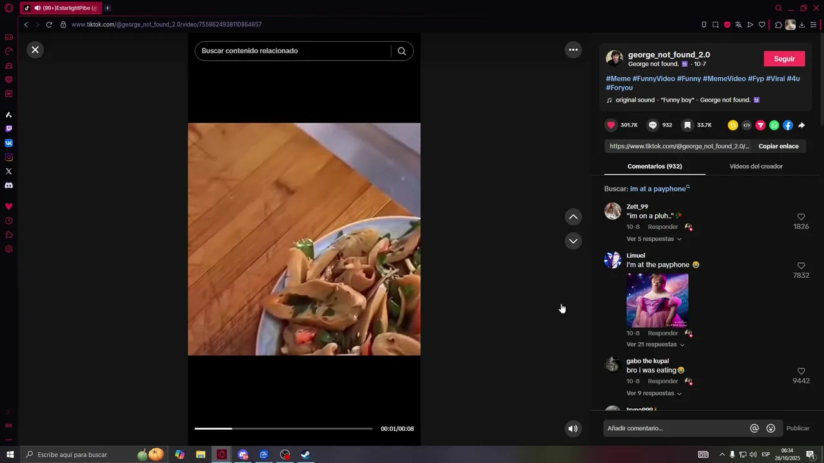Click the add comment input field
This screenshot has width=824, height=463.
676,428
